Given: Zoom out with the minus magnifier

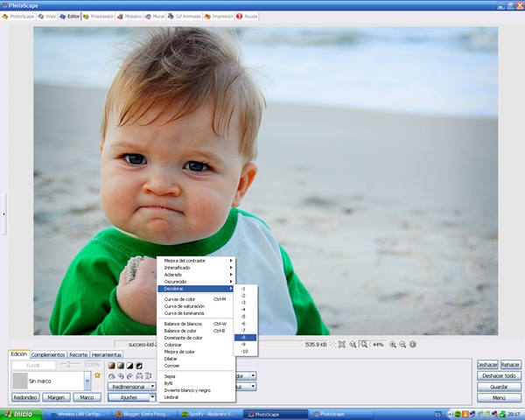Looking at the screenshot, I should pos(402,344).
